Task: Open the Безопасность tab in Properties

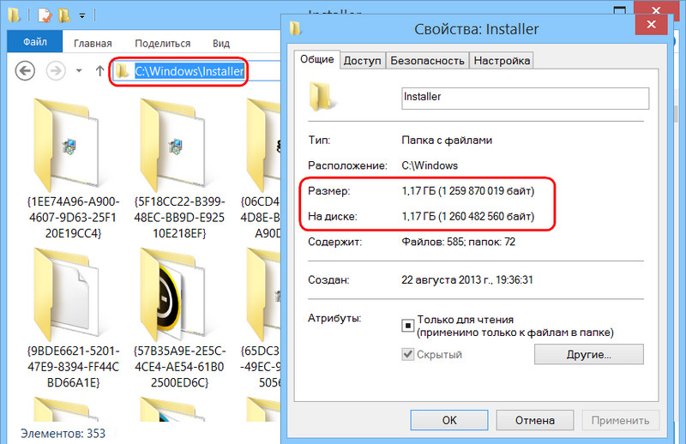Action: tap(427, 60)
